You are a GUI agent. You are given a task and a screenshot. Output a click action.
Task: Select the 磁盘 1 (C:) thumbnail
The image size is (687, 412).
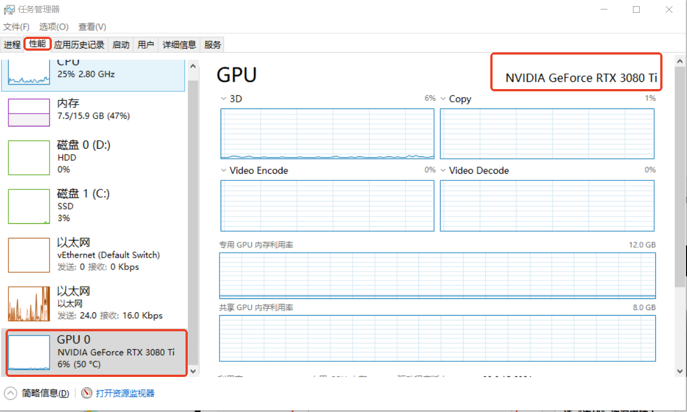point(29,206)
